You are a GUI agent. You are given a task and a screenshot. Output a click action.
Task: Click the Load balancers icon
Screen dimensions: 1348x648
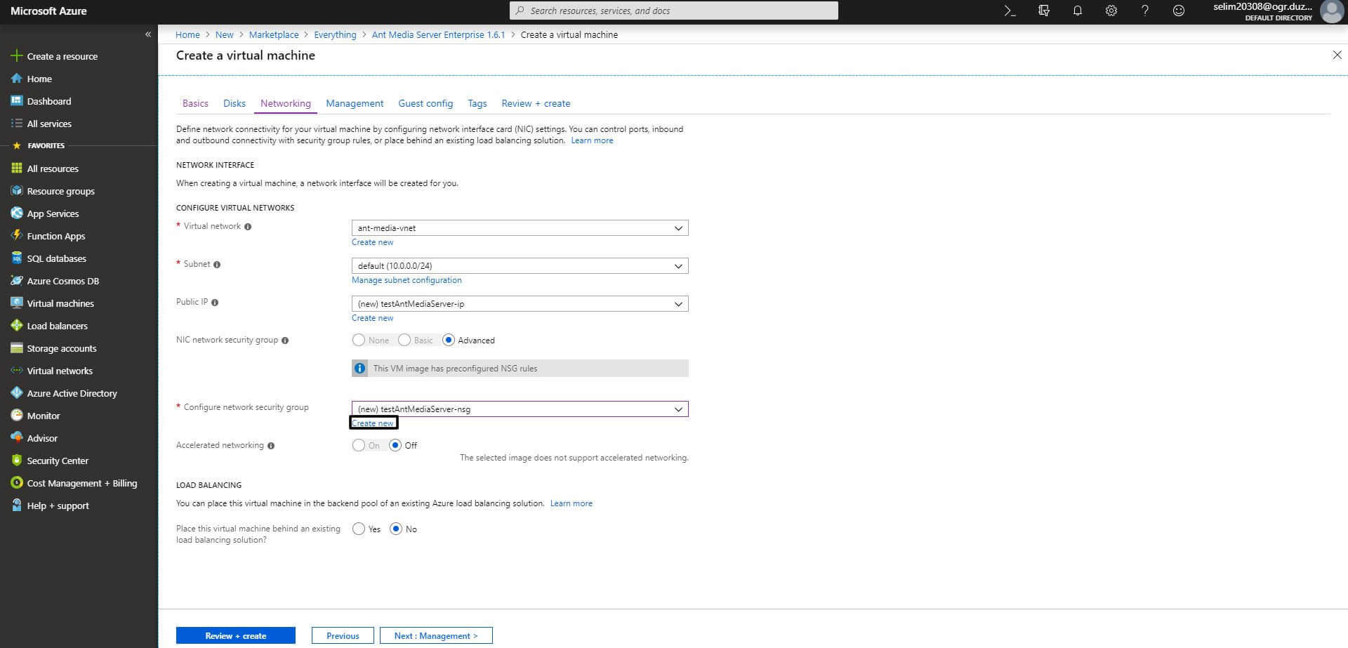point(17,326)
